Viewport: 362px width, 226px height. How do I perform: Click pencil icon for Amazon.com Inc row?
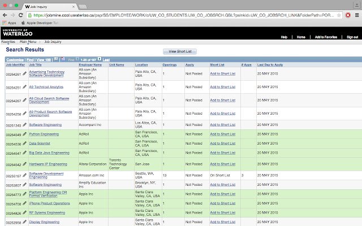(x=24, y=175)
